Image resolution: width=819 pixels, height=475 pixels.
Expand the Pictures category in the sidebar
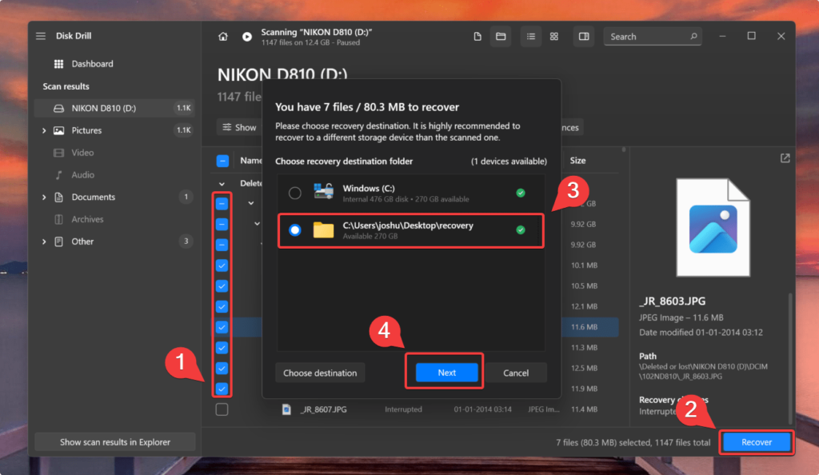click(x=46, y=130)
